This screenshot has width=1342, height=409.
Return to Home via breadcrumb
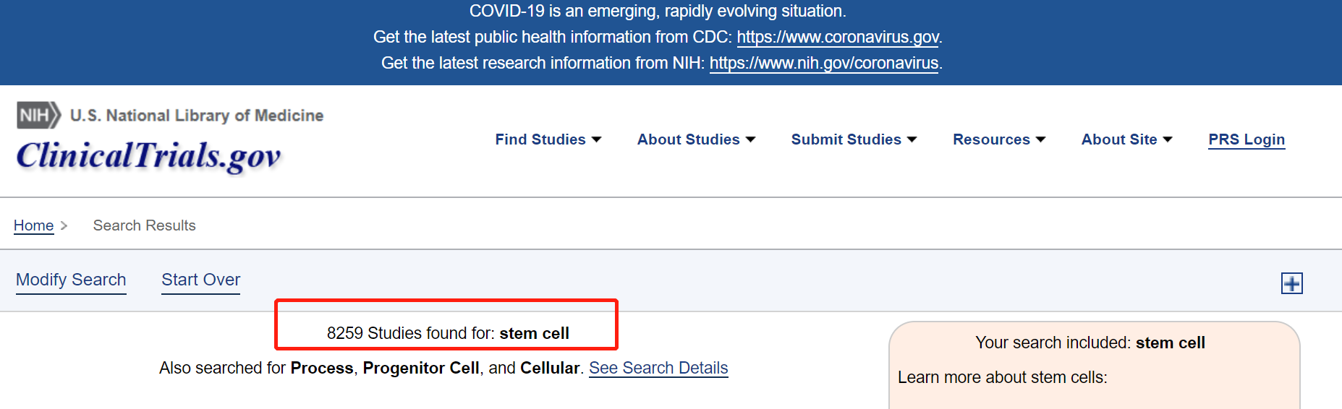(x=33, y=225)
